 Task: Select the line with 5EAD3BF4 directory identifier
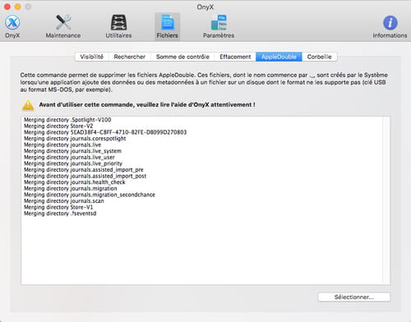coord(105,132)
